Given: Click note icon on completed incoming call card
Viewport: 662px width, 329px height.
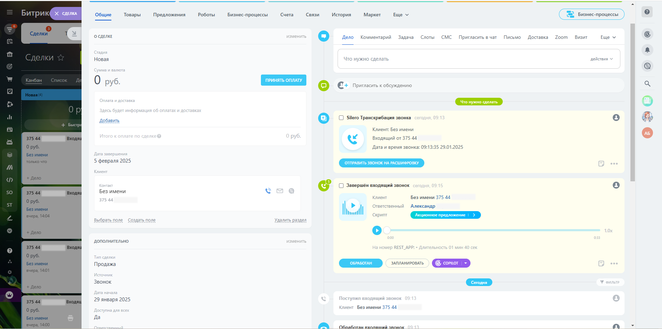Looking at the screenshot, I should click(x=601, y=263).
